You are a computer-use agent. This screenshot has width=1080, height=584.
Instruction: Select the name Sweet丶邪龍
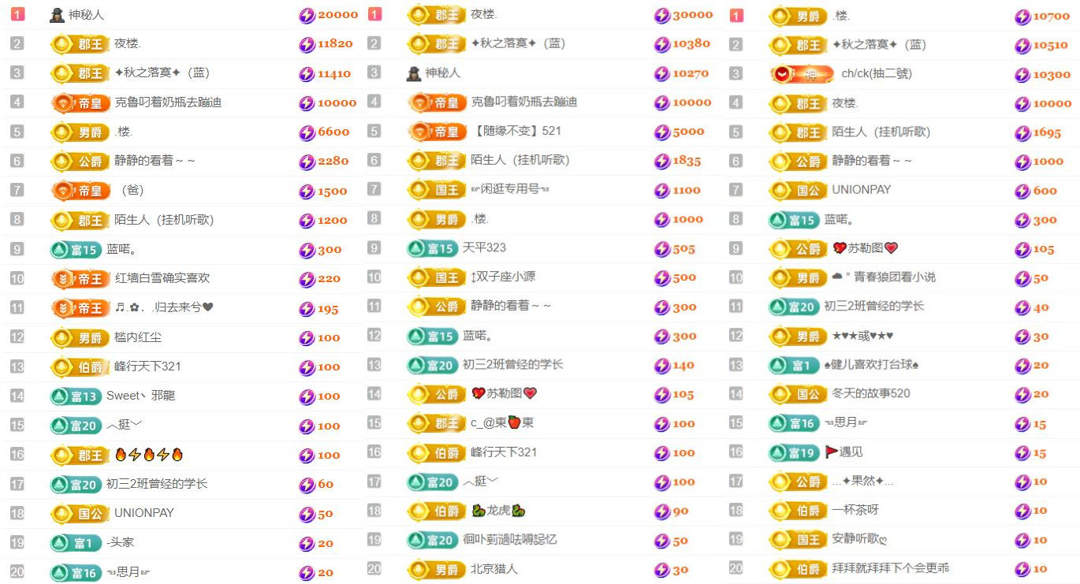point(140,396)
